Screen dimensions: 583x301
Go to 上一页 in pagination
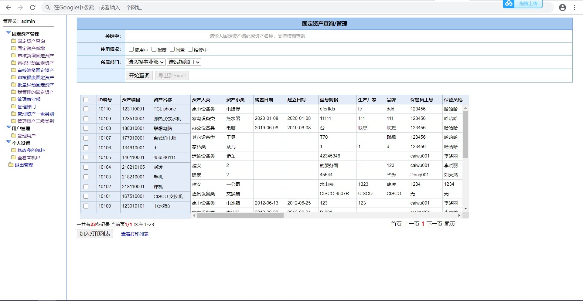tap(411, 224)
